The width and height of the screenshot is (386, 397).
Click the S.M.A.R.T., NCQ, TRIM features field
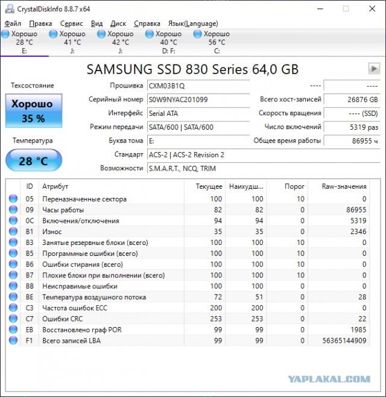(264, 168)
